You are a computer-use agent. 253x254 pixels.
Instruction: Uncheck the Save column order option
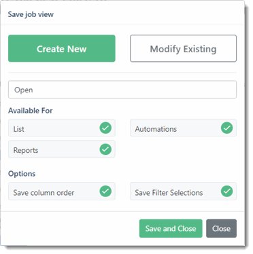click(x=62, y=192)
